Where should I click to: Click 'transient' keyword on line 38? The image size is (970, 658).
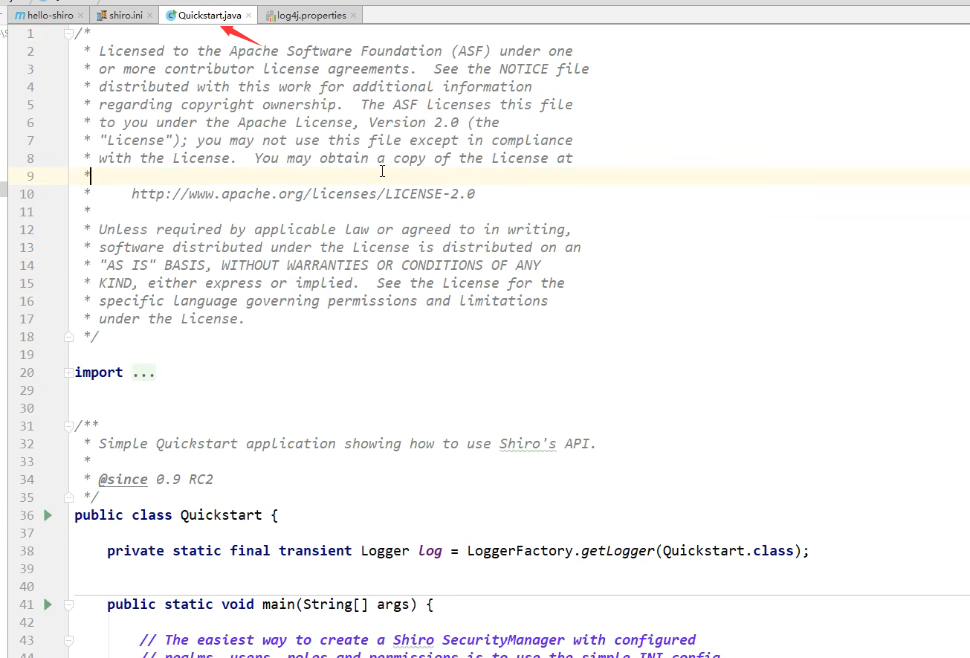[316, 551]
